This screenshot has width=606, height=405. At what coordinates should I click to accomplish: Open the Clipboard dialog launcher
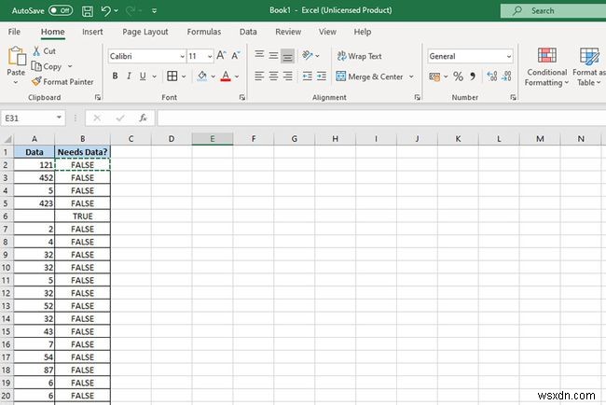98,97
